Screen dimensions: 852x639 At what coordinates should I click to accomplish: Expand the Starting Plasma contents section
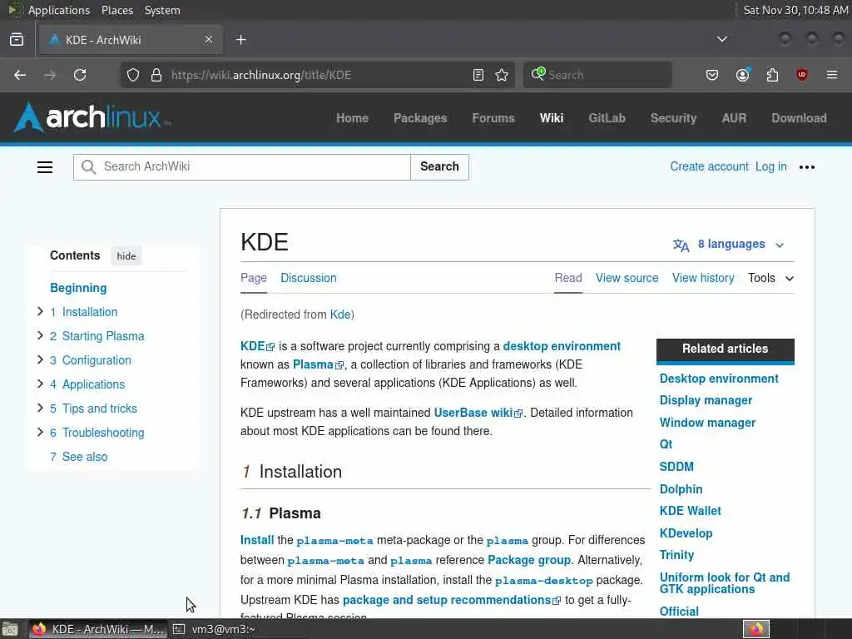click(40, 335)
